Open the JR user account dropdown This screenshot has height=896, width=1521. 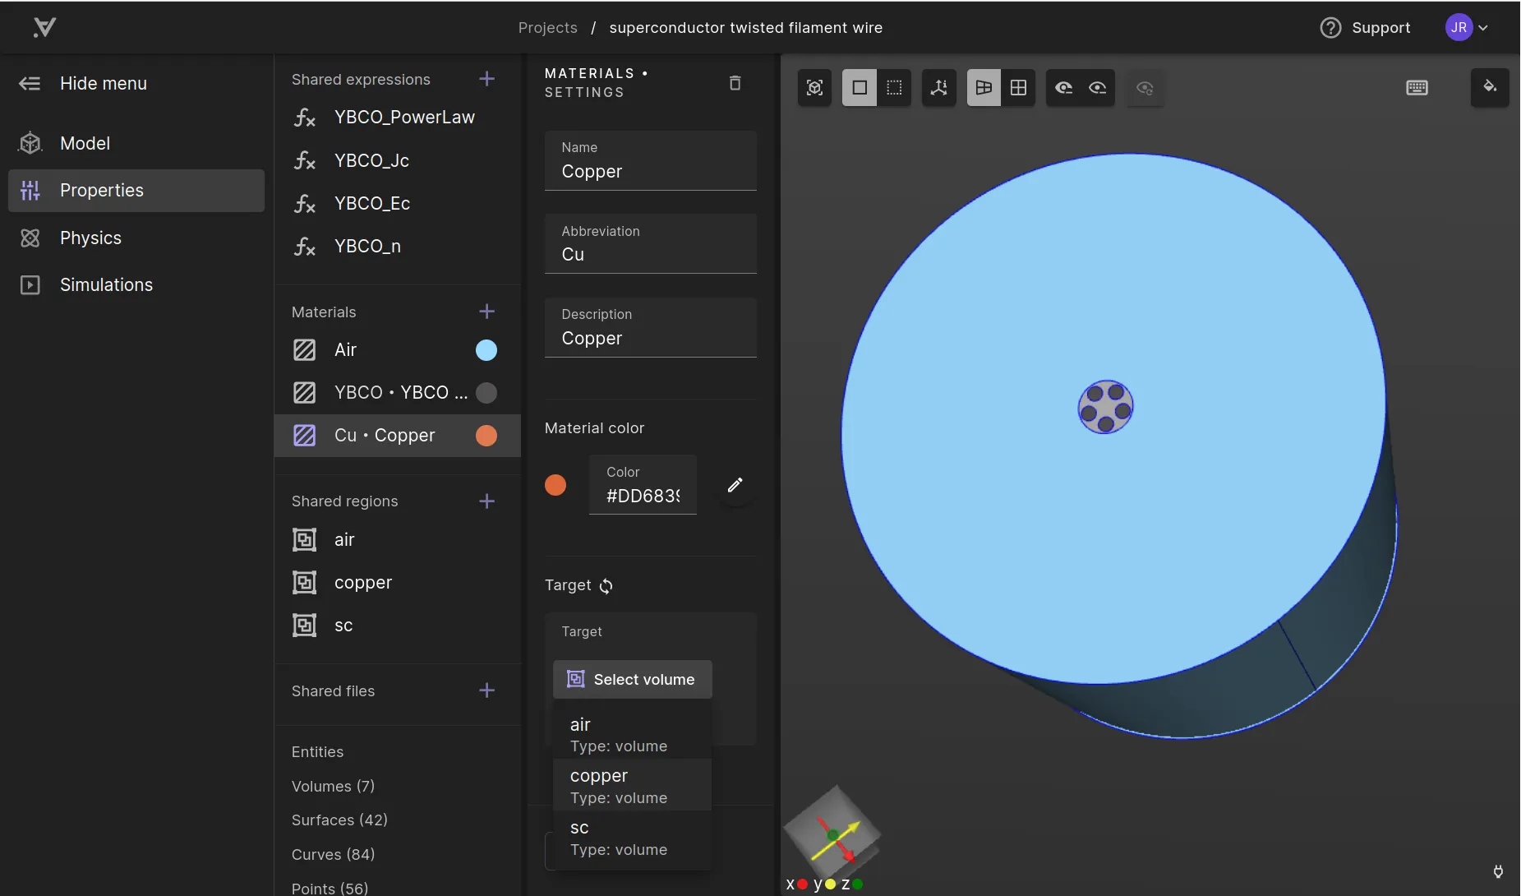click(x=1467, y=27)
